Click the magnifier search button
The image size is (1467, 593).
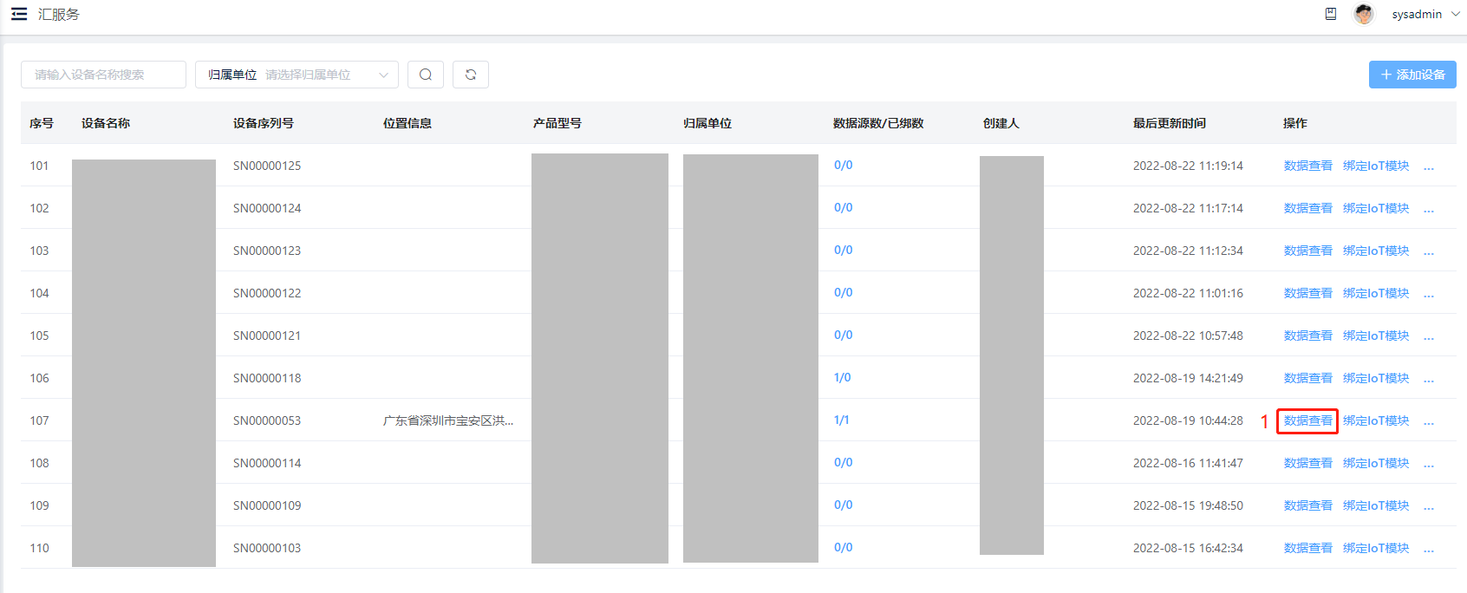(x=426, y=75)
